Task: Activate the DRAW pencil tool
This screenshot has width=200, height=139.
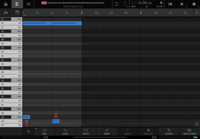Action: [x=107, y=132]
